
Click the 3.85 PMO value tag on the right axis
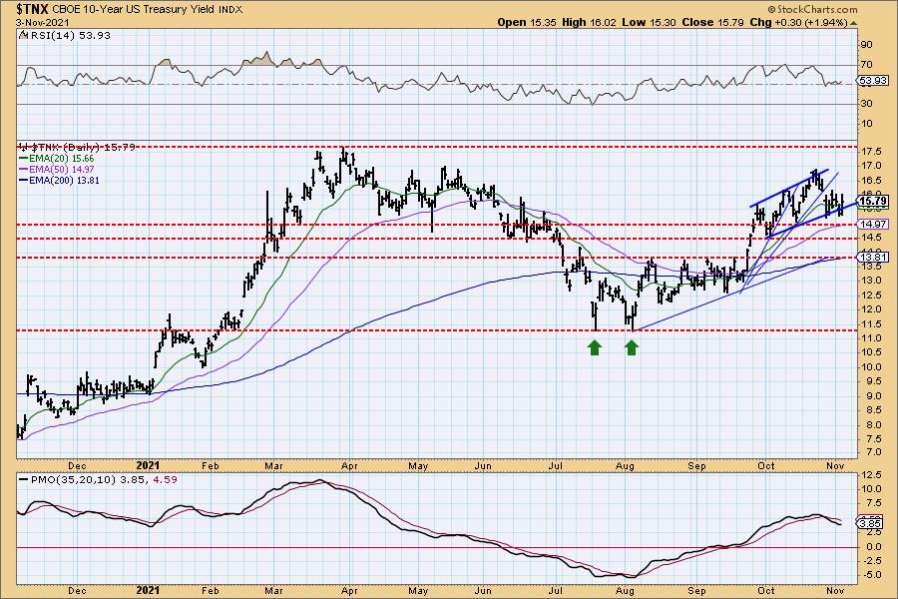[x=870, y=523]
